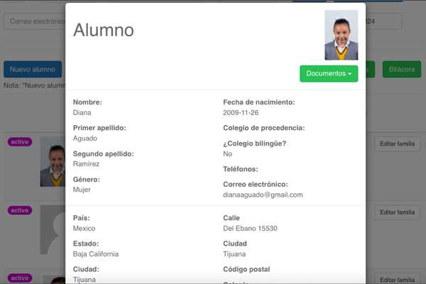Click the partly hidden green button beside Bitácora
The width and height of the screenshot is (426, 284).
point(371,70)
